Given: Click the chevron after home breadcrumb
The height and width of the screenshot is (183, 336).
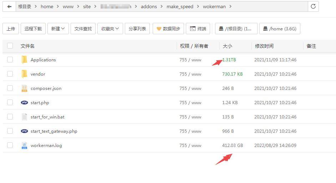Looking at the screenshot, I should tap(58, 7).
